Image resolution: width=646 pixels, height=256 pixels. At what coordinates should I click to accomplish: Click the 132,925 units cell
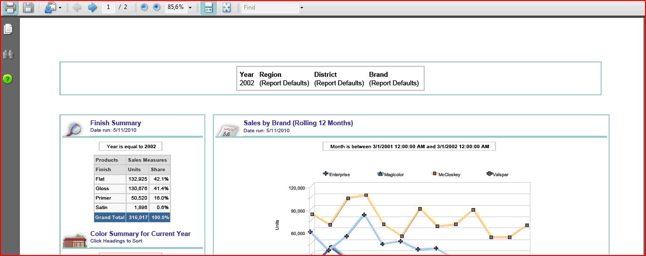click(x=138, y=179)
